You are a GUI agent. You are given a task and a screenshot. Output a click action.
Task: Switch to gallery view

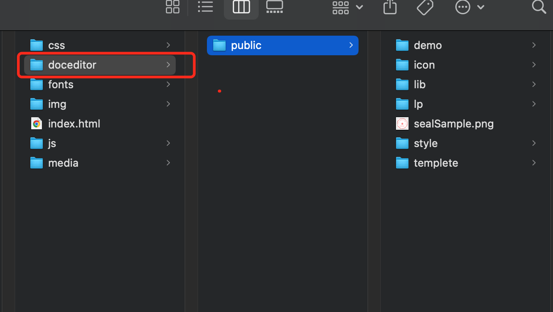pos(274,7)
